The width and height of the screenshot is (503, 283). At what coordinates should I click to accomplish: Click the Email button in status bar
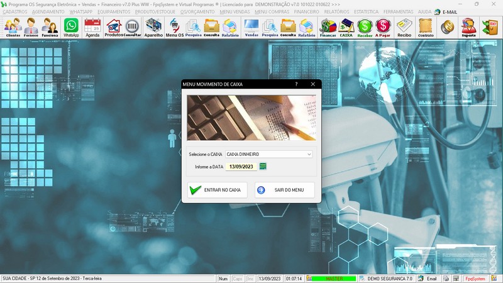click(x=428, y=279)
